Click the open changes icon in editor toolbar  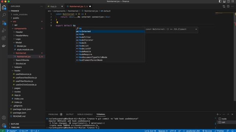tap(224, 7)
